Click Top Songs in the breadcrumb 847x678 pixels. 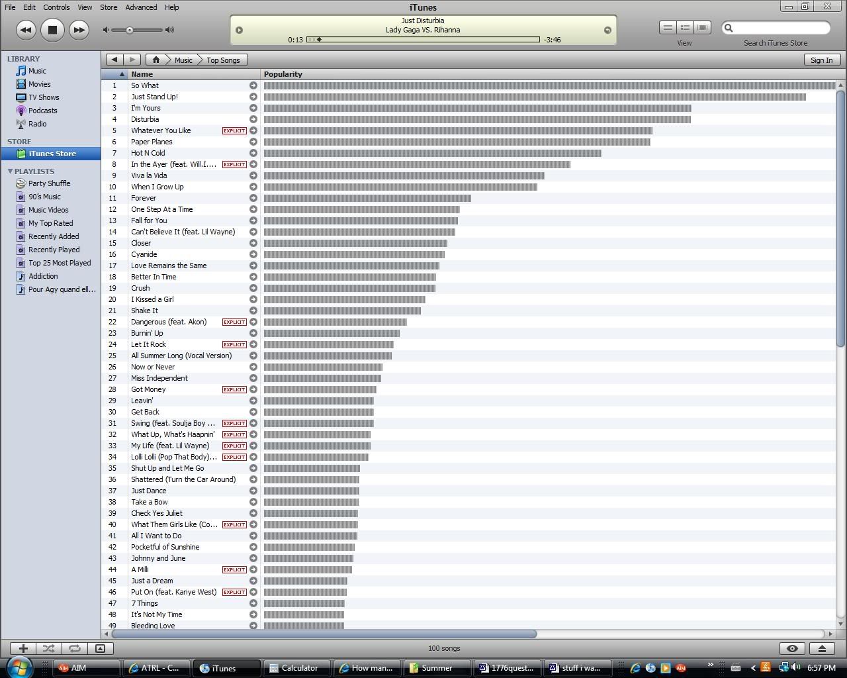coord(223,60)
